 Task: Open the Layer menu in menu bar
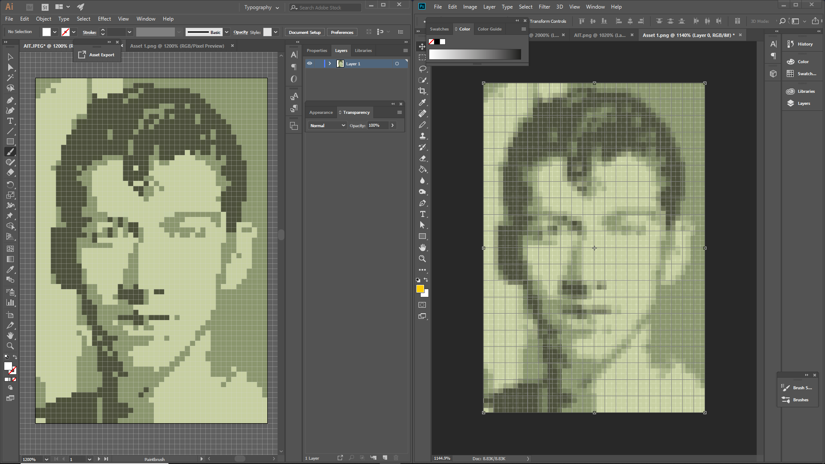tap(489, 6)
